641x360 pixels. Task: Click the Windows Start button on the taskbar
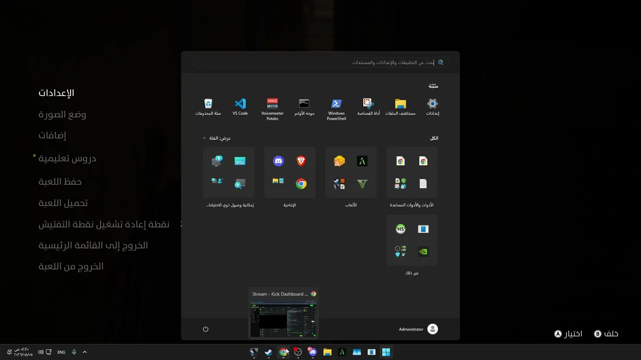(386, 352)
